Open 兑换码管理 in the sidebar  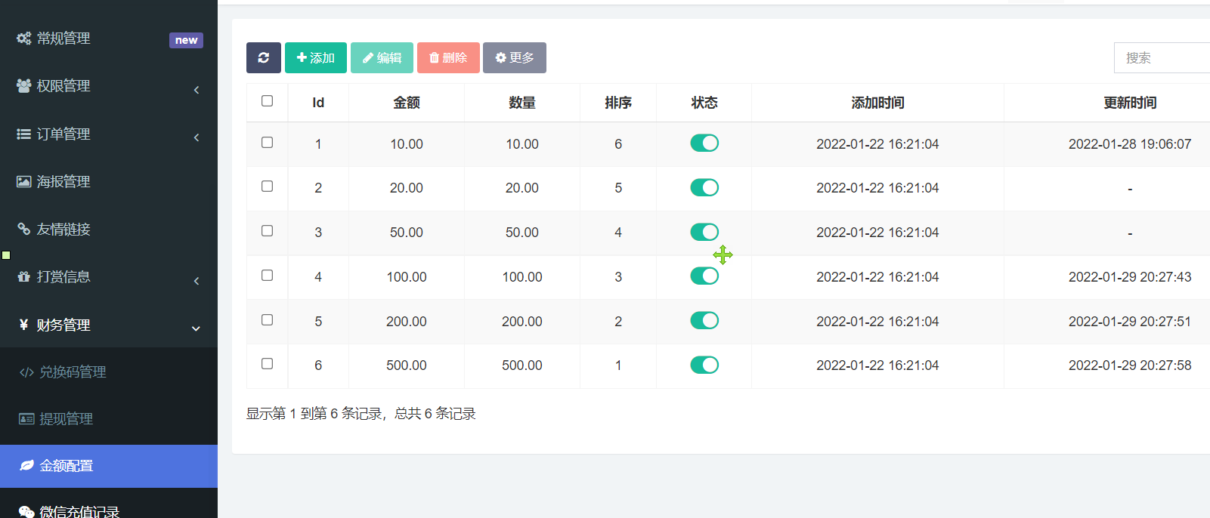click(73, 372)
